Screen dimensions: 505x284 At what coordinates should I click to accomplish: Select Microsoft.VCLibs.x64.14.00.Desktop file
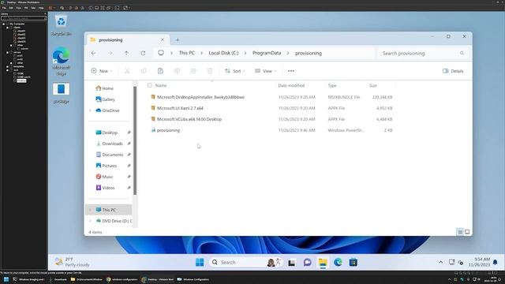click(189, 119)
